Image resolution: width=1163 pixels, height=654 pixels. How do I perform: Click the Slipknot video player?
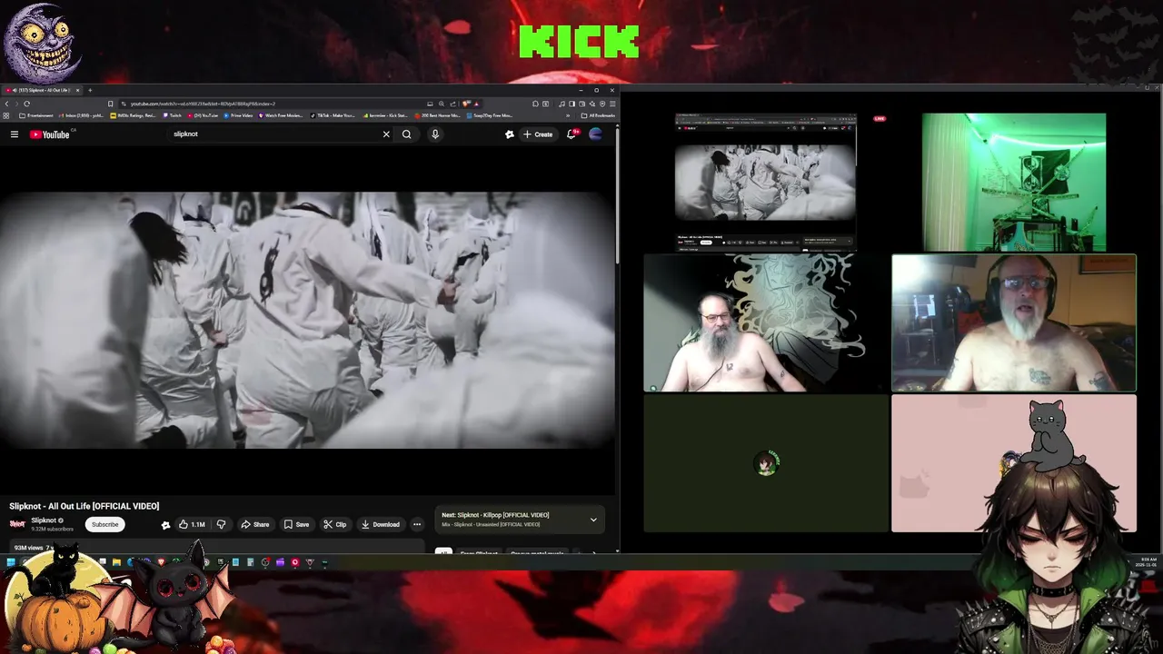(x=307, y=320)
